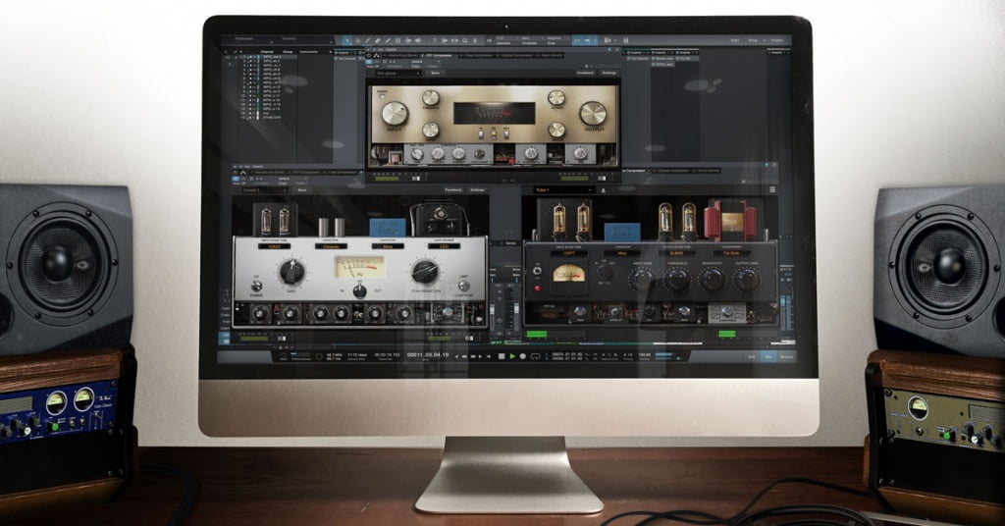This screenshot has height=526, width=1005.
Task: Click main time display in transport
Action: pos(428,354)
